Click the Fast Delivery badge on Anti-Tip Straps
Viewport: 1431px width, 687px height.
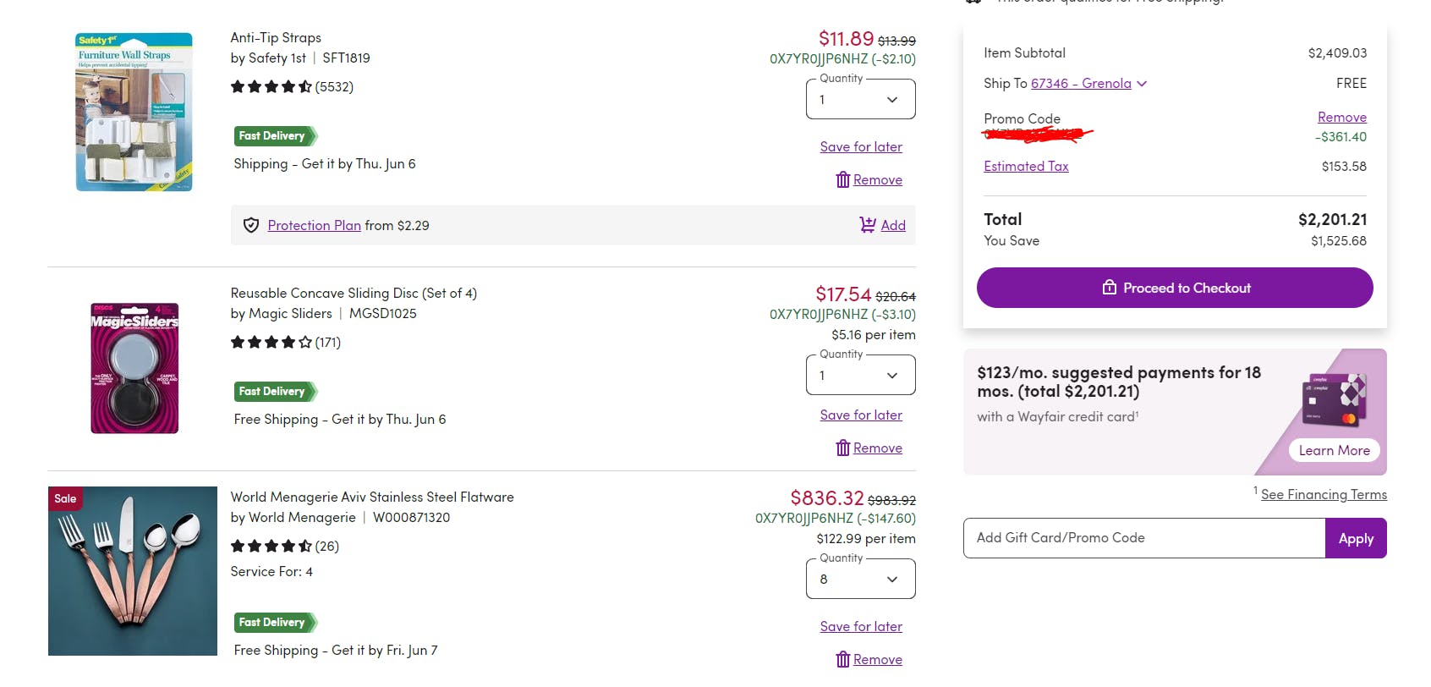pyautogui.click(x=274, y=136)
